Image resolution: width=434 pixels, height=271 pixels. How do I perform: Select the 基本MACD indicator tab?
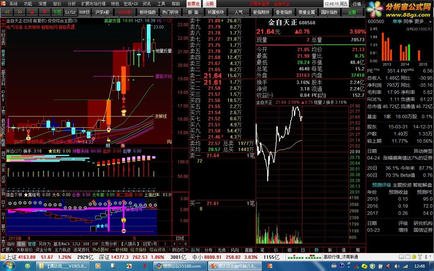(x=61, y=244)
